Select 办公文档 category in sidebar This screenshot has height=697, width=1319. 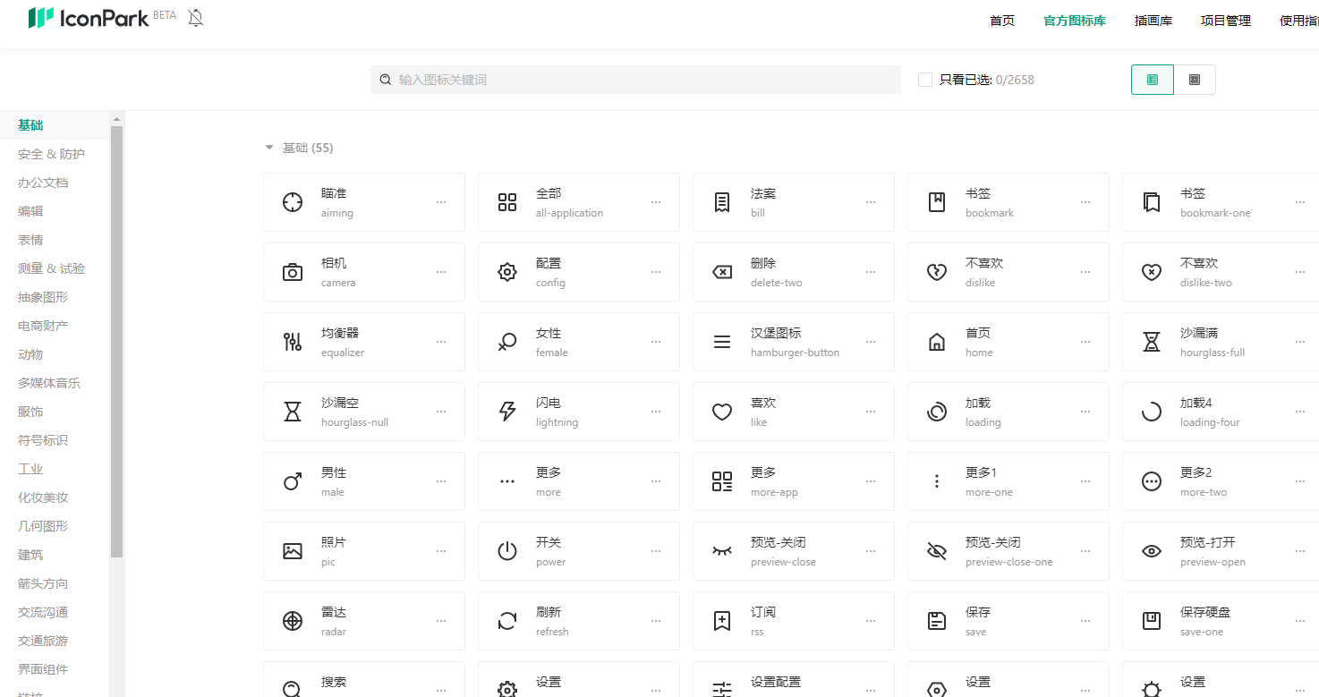pyautogui.click(x=43, y=183)
